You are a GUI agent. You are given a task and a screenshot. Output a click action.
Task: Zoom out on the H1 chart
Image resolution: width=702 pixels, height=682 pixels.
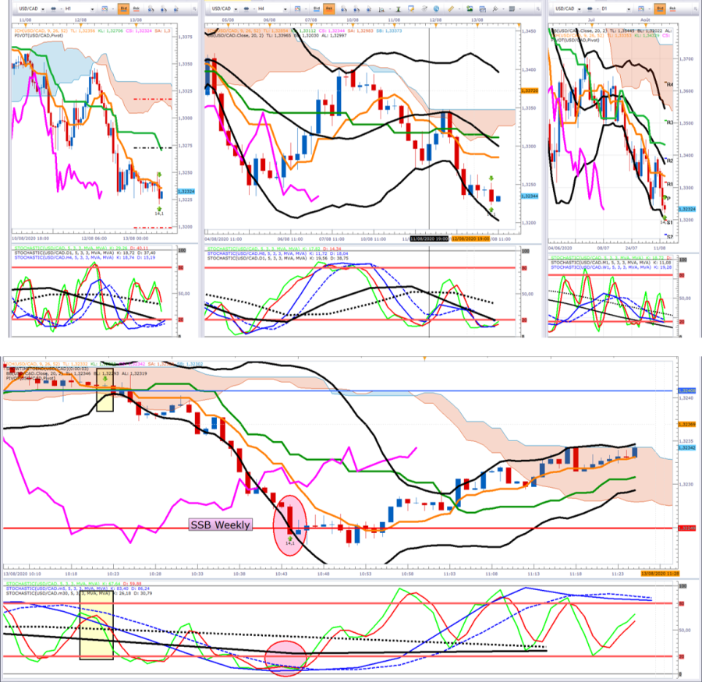click(164, 9)
